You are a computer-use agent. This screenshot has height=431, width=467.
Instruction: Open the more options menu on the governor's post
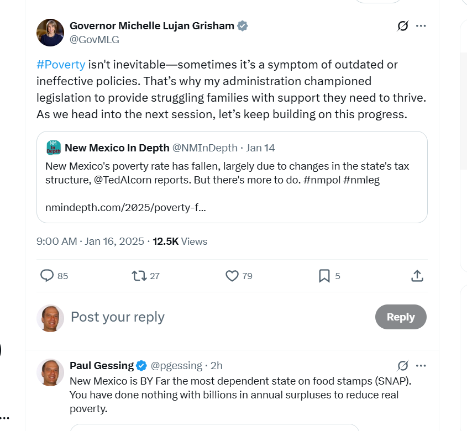(421, 26)
